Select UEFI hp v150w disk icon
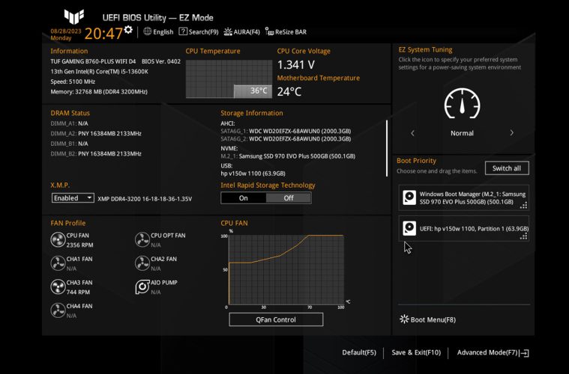Image resolution: width=569 pixels, height=374 pixels. point(409,228)
